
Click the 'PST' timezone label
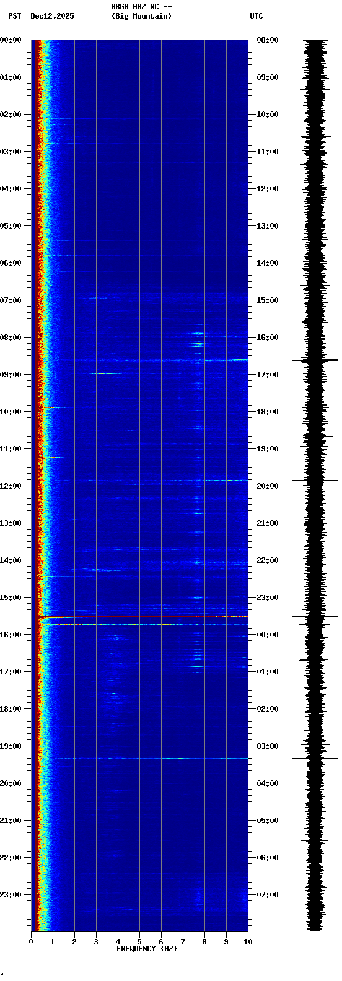(14, 16)
